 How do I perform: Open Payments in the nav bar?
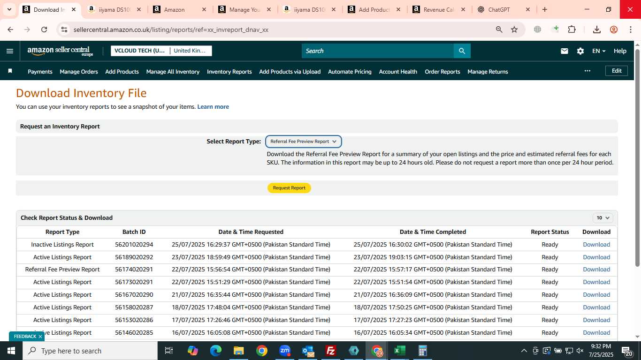point(40,72)
